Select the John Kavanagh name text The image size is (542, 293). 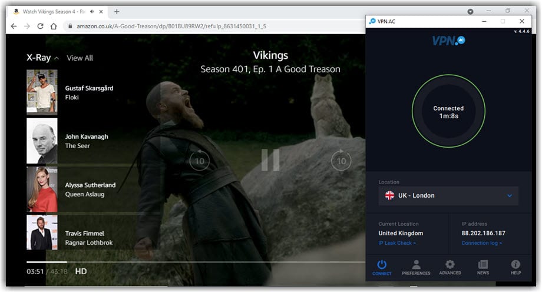[87, 136]
